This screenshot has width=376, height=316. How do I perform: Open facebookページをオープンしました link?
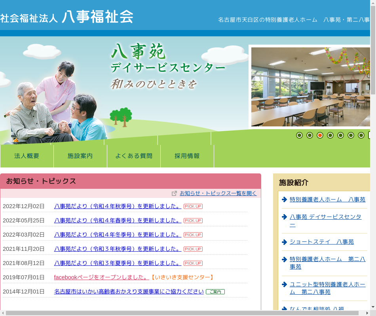point(101,277)
